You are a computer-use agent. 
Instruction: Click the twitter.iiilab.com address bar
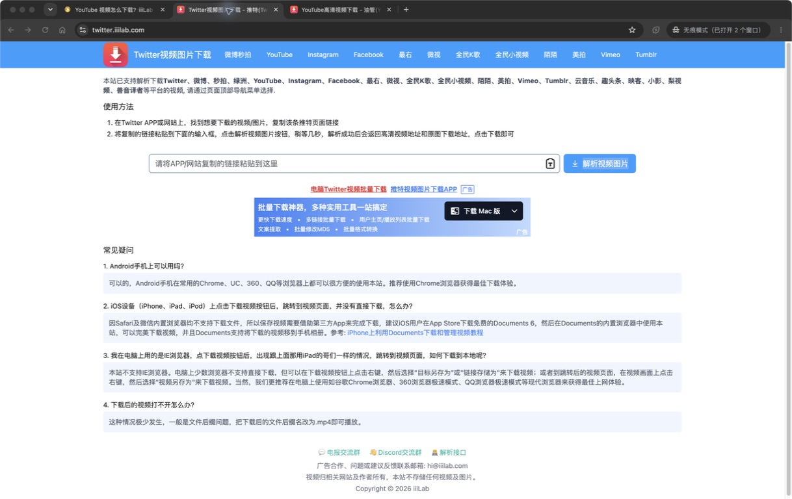coord(358,30)
